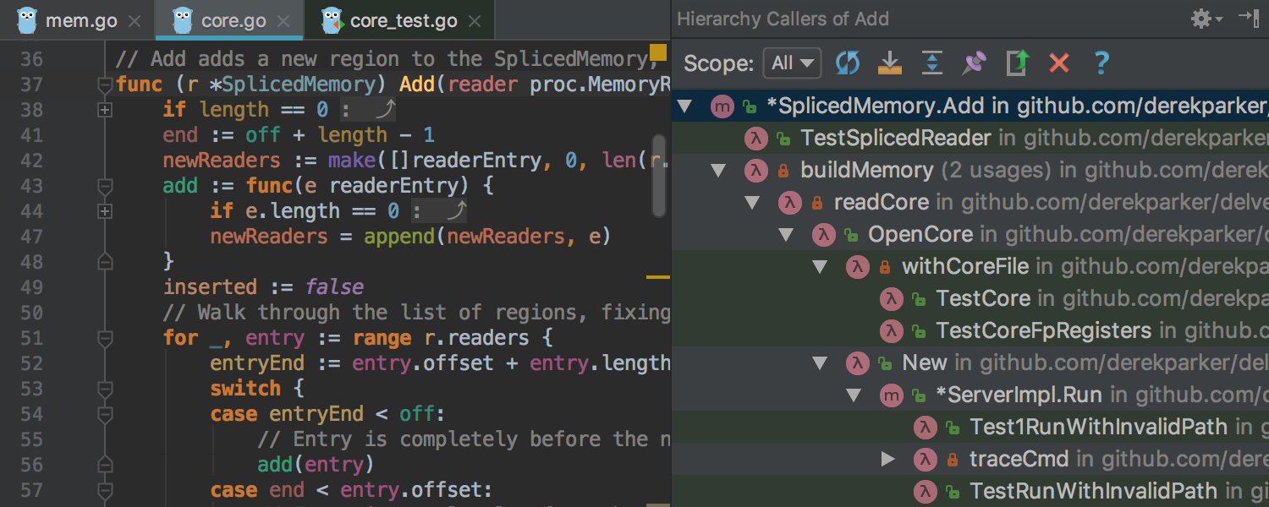This screenshot has width=1269, height=507.
Task: Fold the for loop at line 51
Action: pyautogui.click(x=105, y=338)
